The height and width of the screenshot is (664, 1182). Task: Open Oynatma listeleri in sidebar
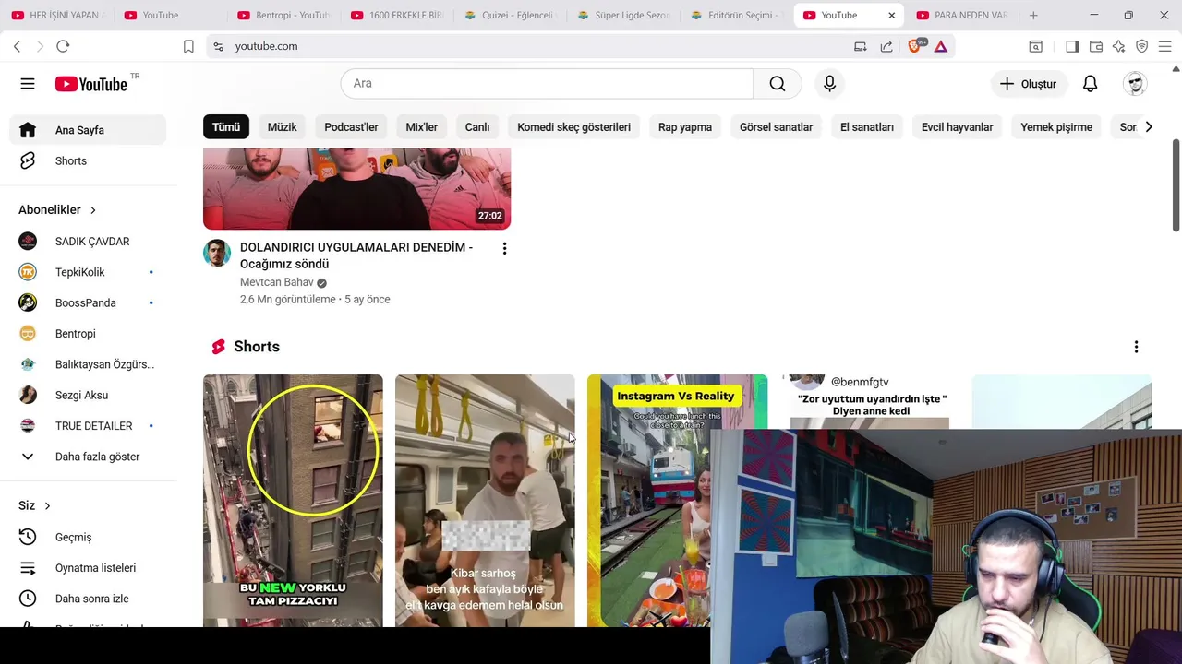pos(89,568)
